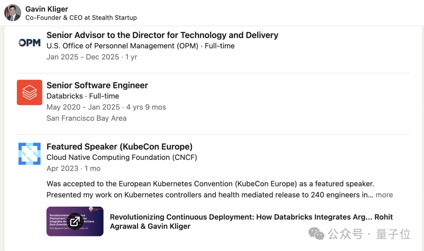Screen dimensions: 424x251
Task: Click the San Francisco Bay Area location
Action: click(x=86, y=118)
